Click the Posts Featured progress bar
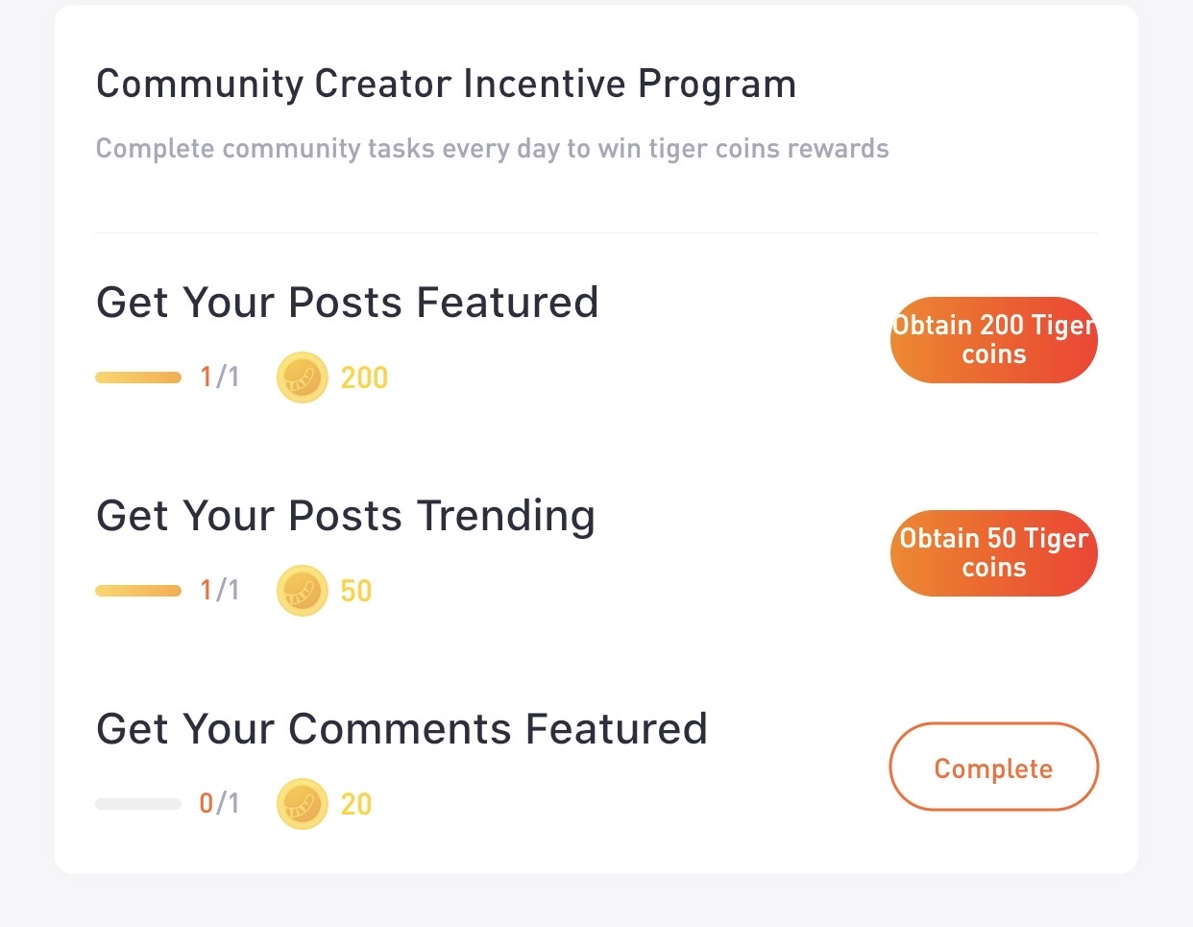The image size is (1193, 927). coord(138,378)
